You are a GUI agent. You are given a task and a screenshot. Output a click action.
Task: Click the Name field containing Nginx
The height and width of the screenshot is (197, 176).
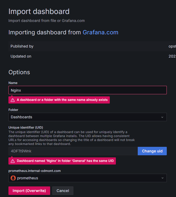coord(88,90)
